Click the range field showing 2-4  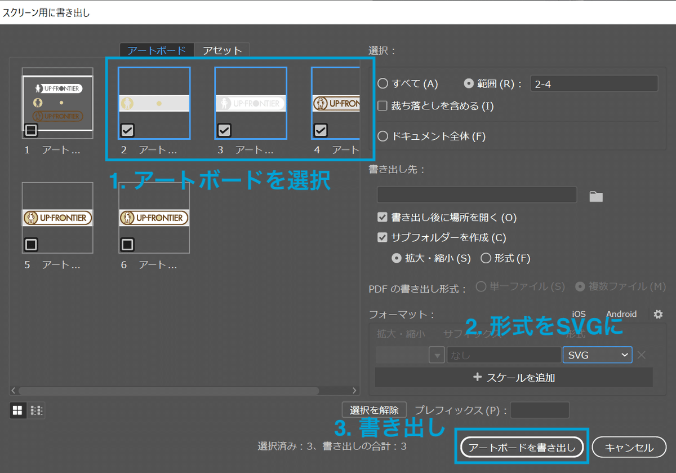point(594,84)
